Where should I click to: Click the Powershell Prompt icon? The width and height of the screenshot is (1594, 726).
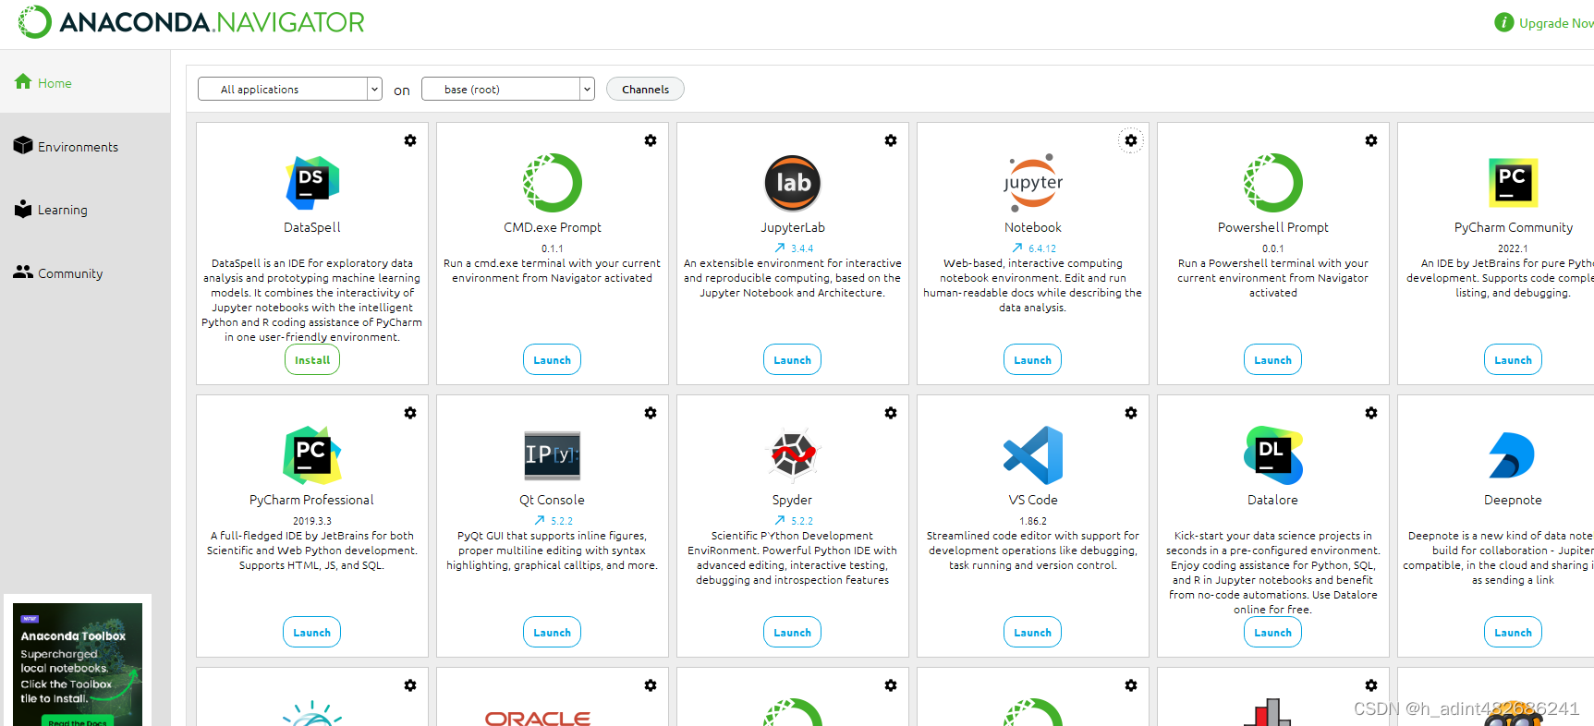coord(1273,183)
